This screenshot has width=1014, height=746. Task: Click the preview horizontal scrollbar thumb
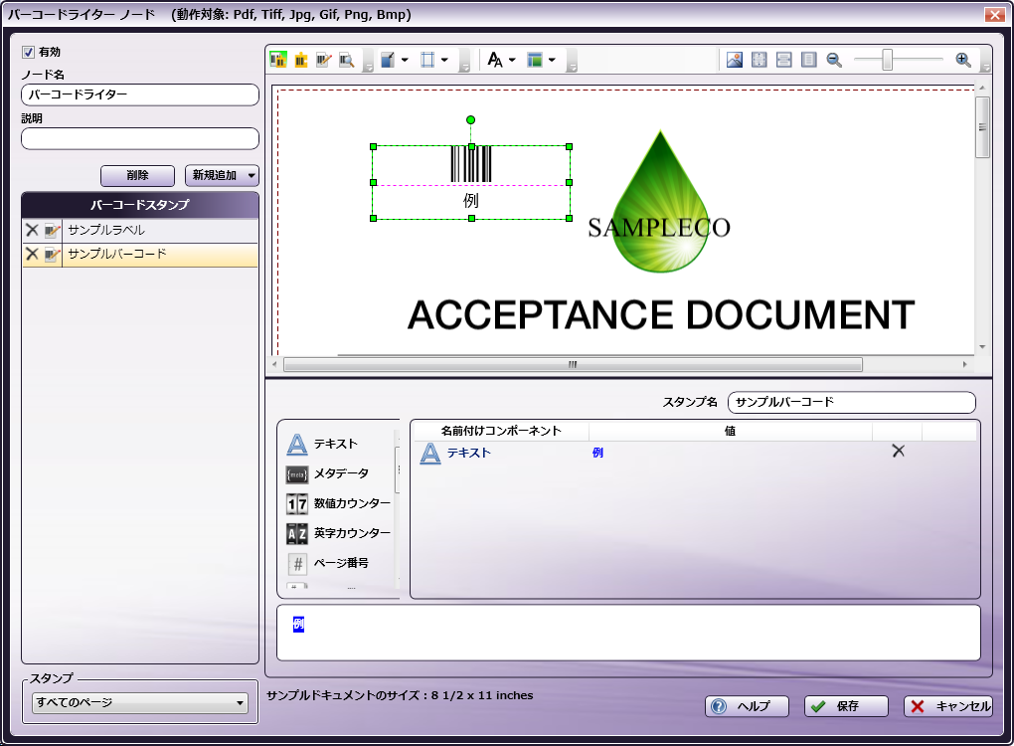573,365
